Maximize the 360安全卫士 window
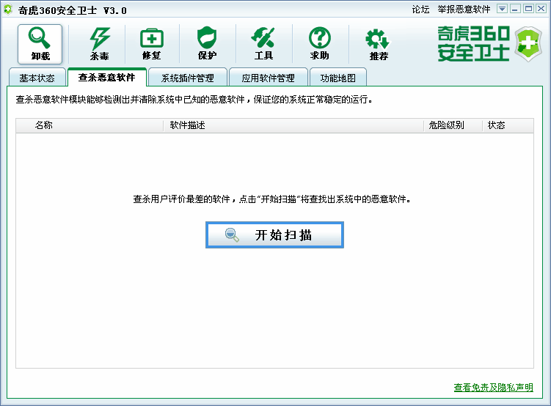The width and height of the screenshot is (551, 406). coord(528,9)
